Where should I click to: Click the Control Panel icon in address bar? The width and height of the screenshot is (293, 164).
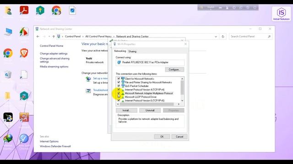59,36
